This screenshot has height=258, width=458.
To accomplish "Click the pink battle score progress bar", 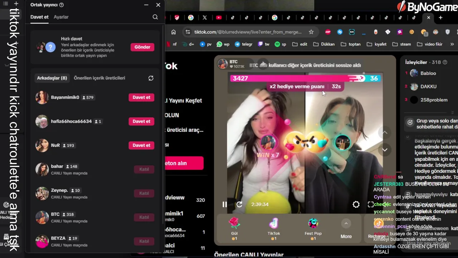I will pyautogui.click(x=298, y=78).
